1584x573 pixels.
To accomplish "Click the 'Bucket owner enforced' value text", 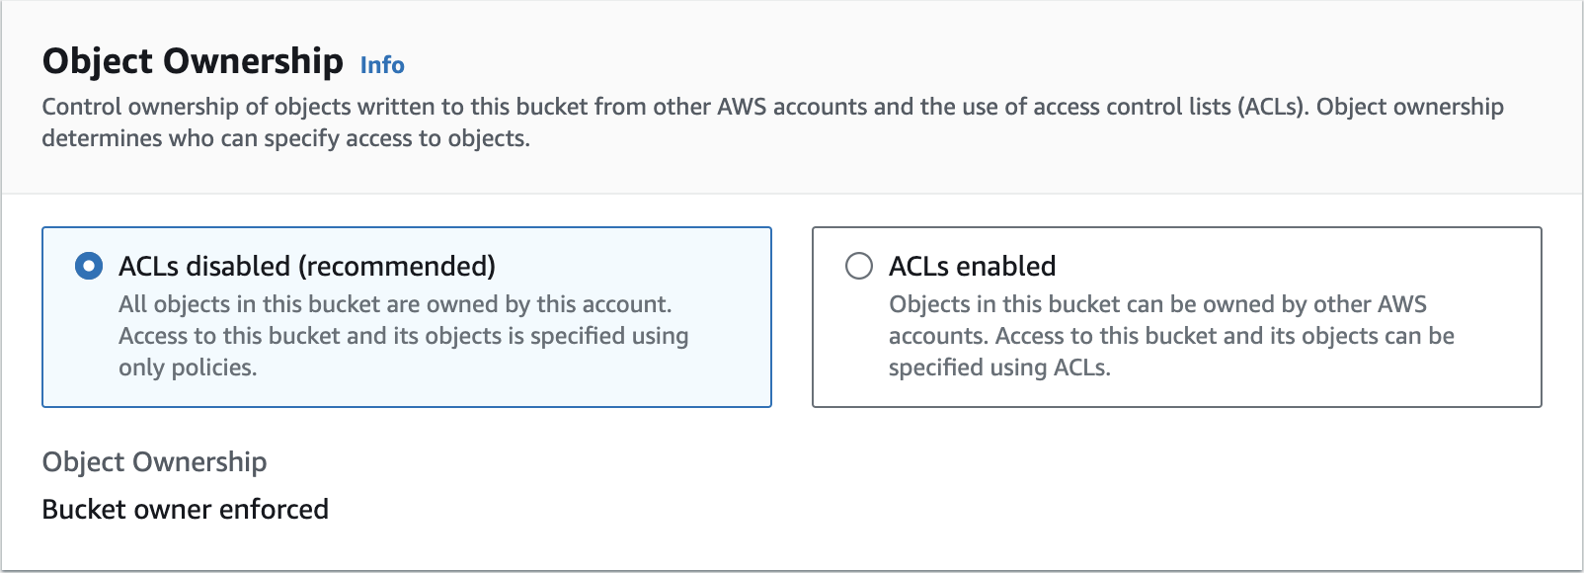I will 185,509.
